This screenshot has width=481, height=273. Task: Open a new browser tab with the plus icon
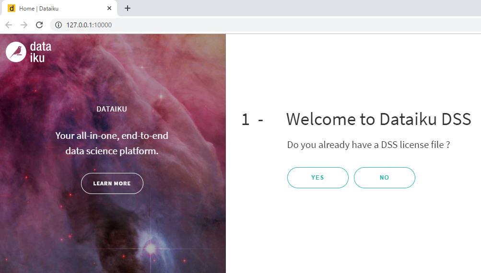coord(128,8)
